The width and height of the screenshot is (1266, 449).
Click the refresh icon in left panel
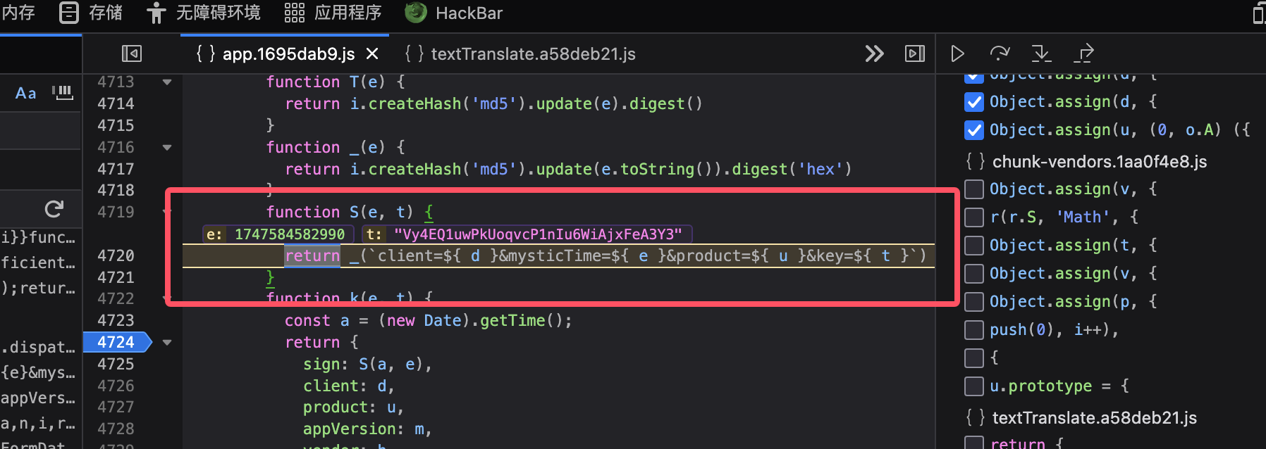[x=54, y=208]
